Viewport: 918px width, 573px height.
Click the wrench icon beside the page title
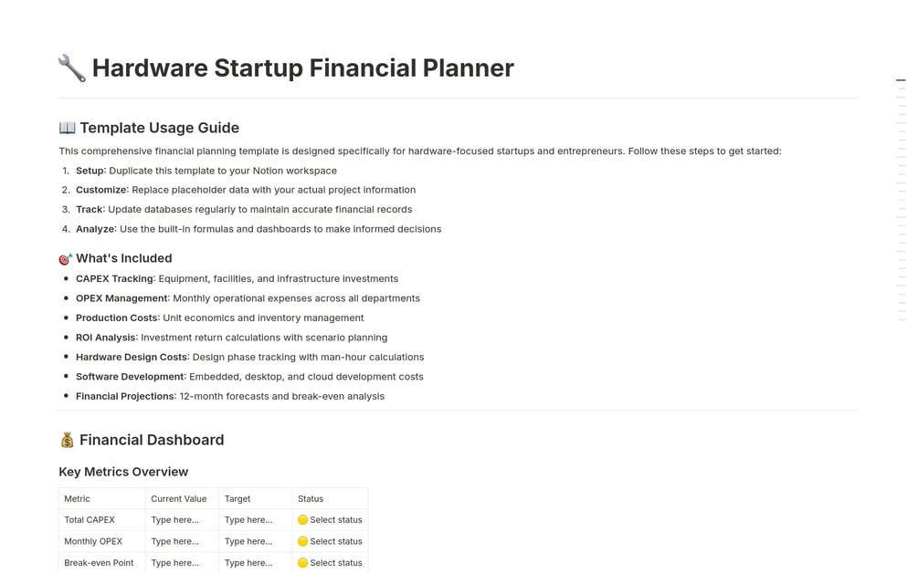pyautogui.click(x=72, y=68)
